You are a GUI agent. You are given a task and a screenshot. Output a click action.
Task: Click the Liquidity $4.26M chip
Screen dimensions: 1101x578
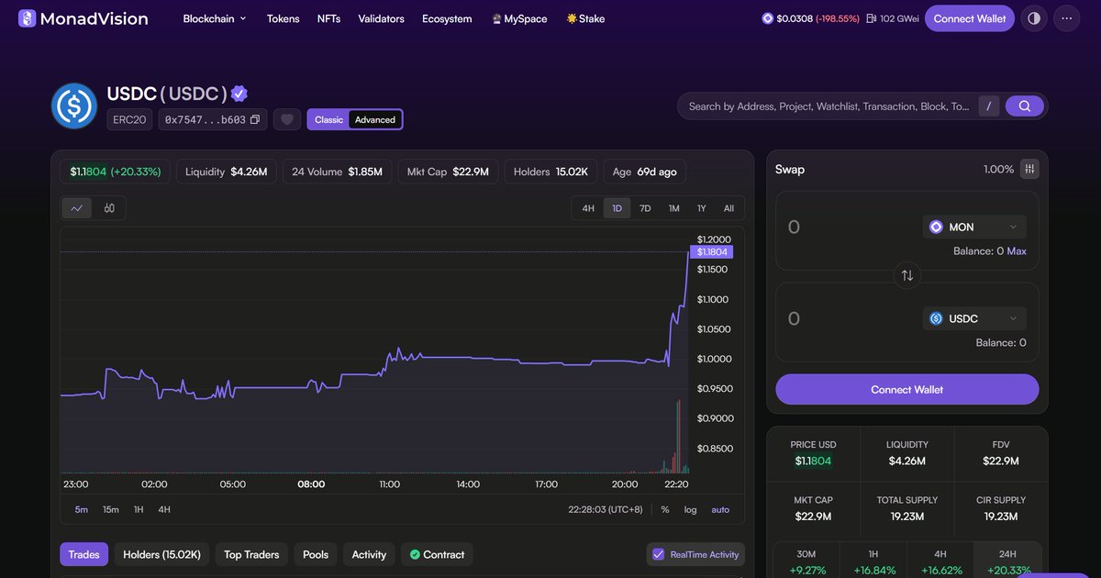pyautogui.click(x=227, y=172)
